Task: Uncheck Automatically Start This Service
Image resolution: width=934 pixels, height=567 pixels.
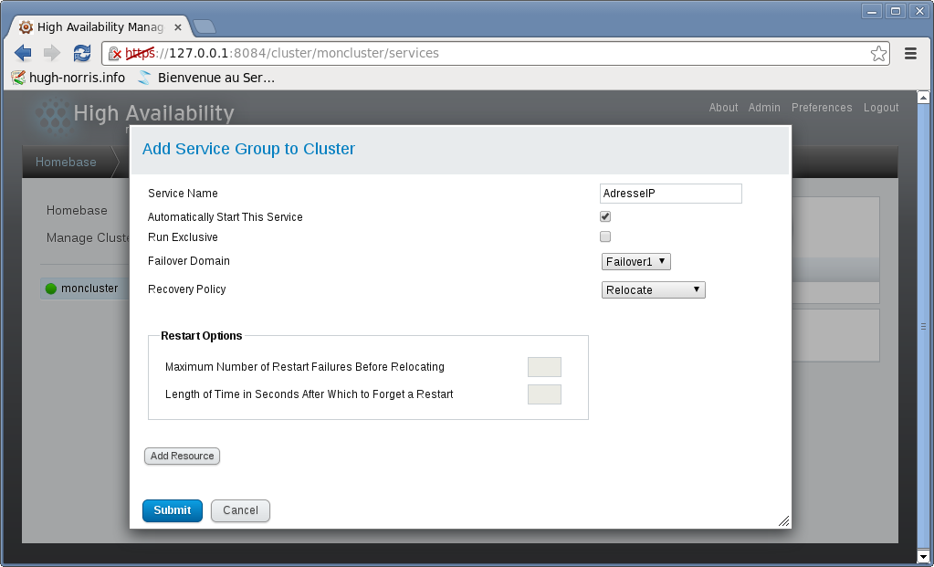Action: click(x=605, y=216)
